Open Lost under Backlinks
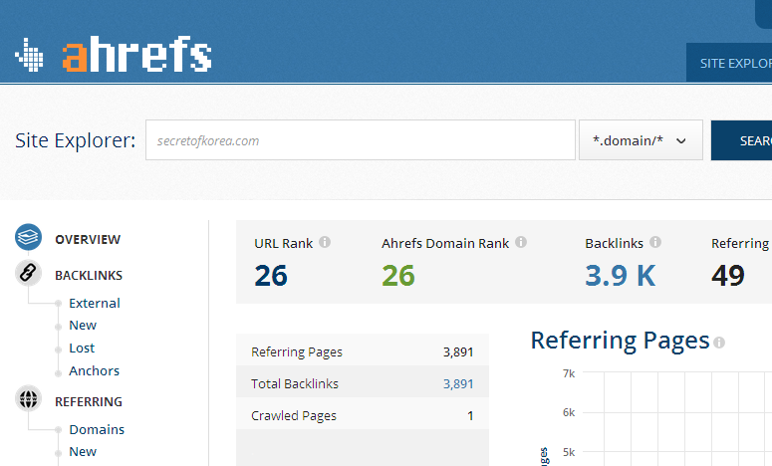Screen dimensions: 772x466 [82, 348]
